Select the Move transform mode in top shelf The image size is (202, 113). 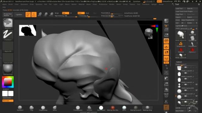click(40, 14)
